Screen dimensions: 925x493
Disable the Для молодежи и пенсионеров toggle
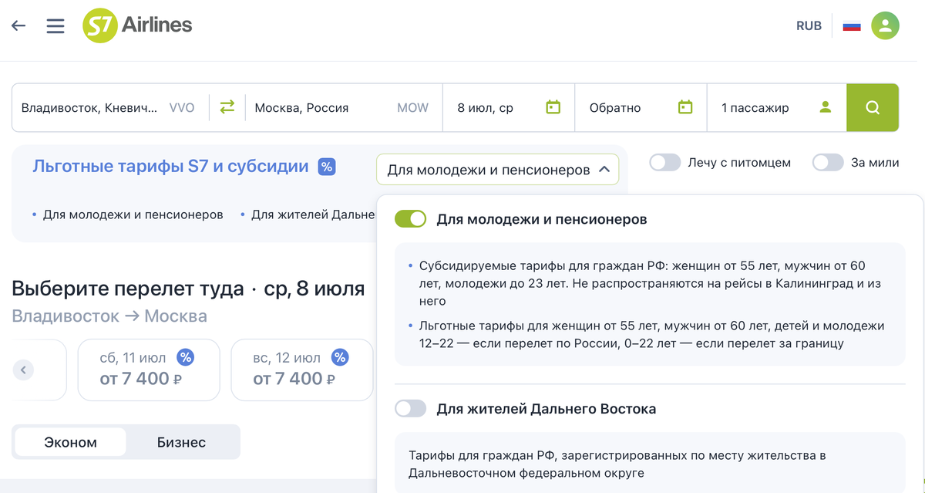[410, 218]
